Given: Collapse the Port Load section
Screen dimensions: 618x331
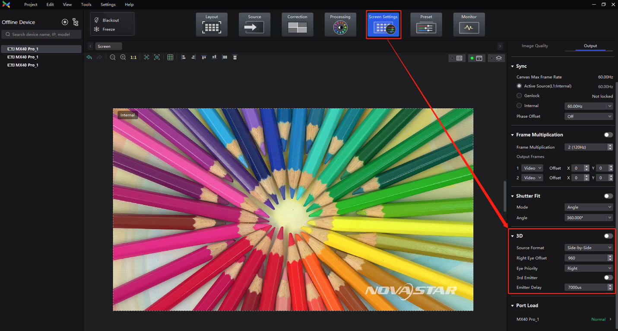Looking at the screenshot, I should click(513, 306).
